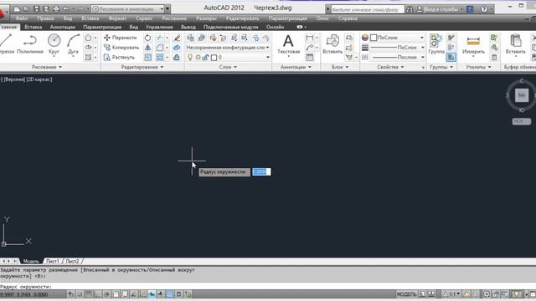
Task: Open the Файл menu
Action: pos(22,18)
